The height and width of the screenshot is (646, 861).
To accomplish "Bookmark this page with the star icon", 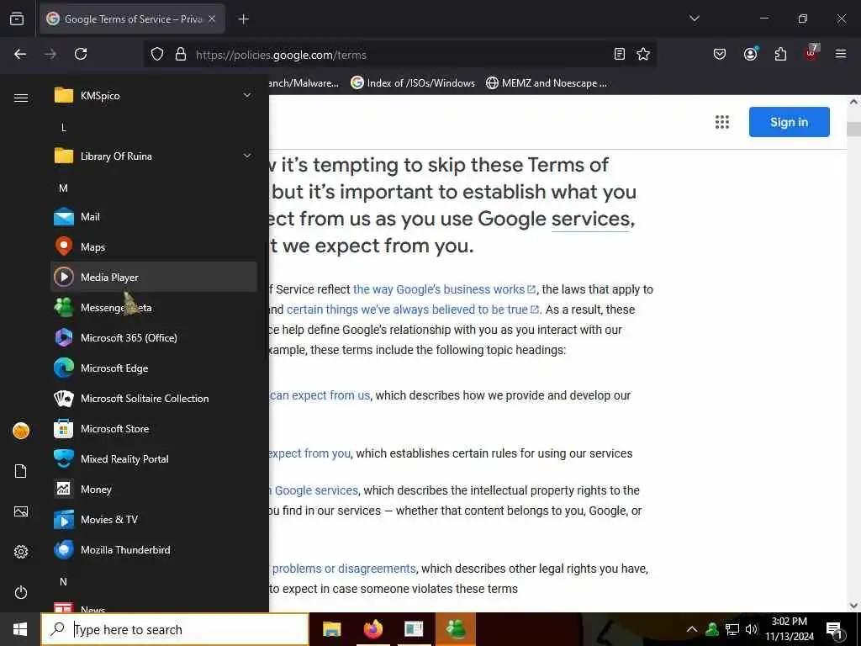I will click(x=643, y=54).
